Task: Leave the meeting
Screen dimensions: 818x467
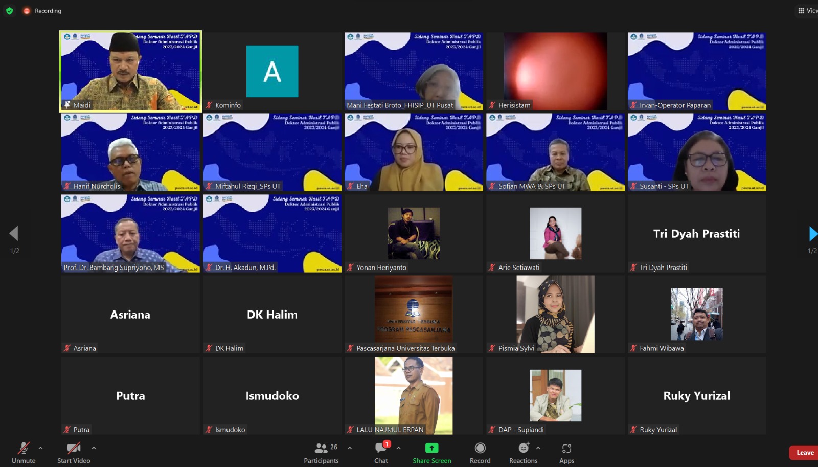Action: click(804, 453)
